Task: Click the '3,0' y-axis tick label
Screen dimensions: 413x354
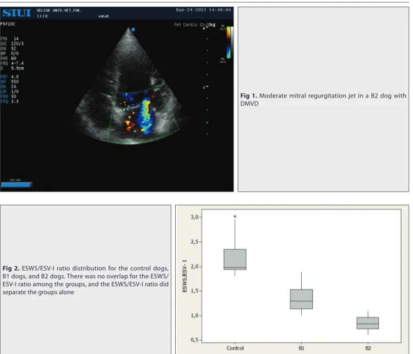Action: tap(194, 217)
